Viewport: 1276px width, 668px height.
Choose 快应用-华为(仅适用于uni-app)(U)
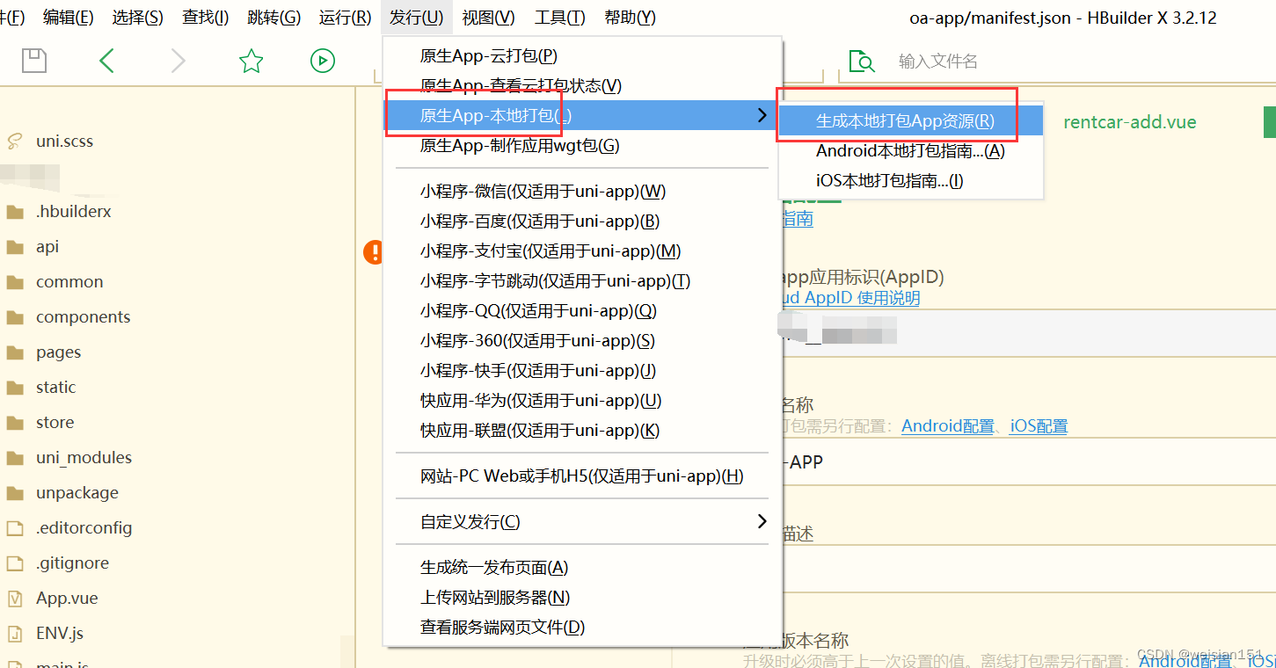pos(582,401)
